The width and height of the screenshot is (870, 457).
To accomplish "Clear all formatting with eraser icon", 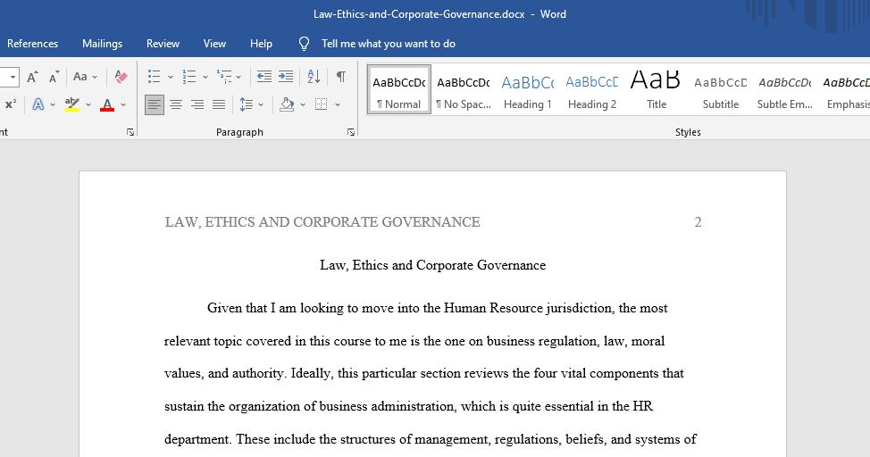I will pos(121,77).
